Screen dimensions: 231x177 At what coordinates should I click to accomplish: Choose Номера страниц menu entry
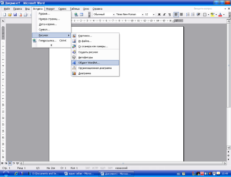pyautogui.click(x=51, y=19)
